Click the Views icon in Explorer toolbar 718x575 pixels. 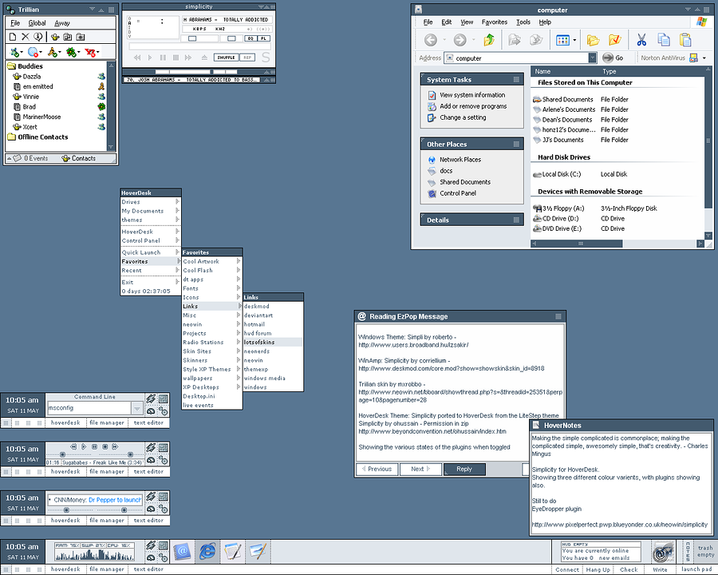[x=562, y=40]
